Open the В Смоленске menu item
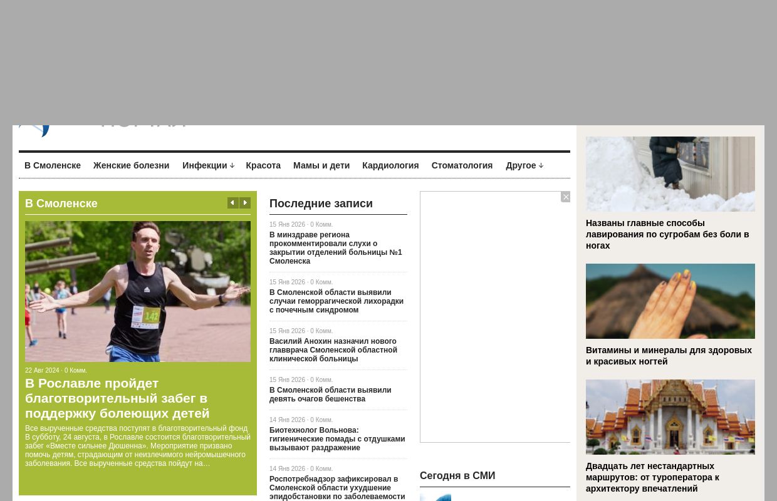Image resolution: width=777 pixels, height=501 pixels. click(53, 165)
